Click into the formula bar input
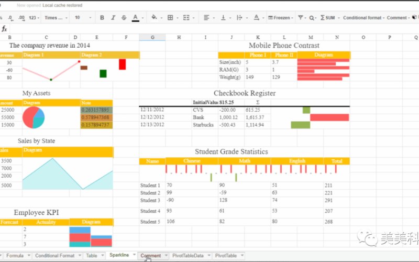Screen dimensions: 419x262 pyautogui.click(x=214, y=29)
